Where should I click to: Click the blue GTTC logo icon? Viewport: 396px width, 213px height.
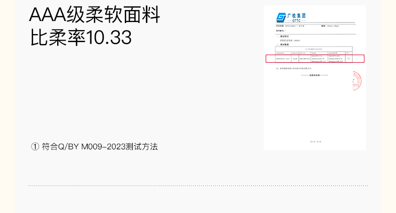point(281,18)
